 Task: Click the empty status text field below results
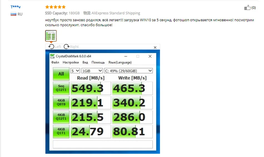pos(103,144)
